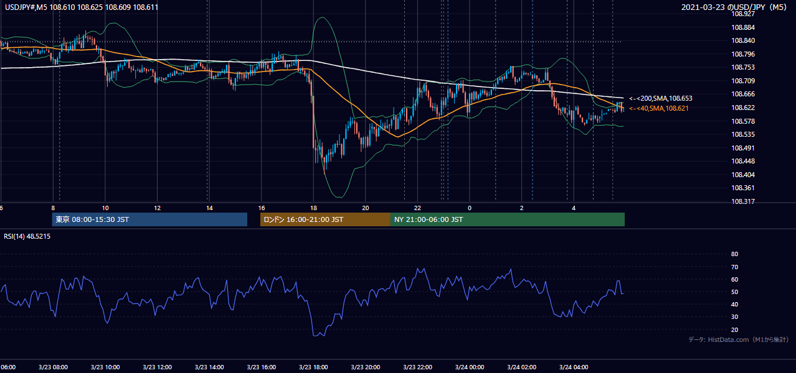
Task: Click the RSI 50 level label
Action: pyautogui.click(x=734, y=292)
